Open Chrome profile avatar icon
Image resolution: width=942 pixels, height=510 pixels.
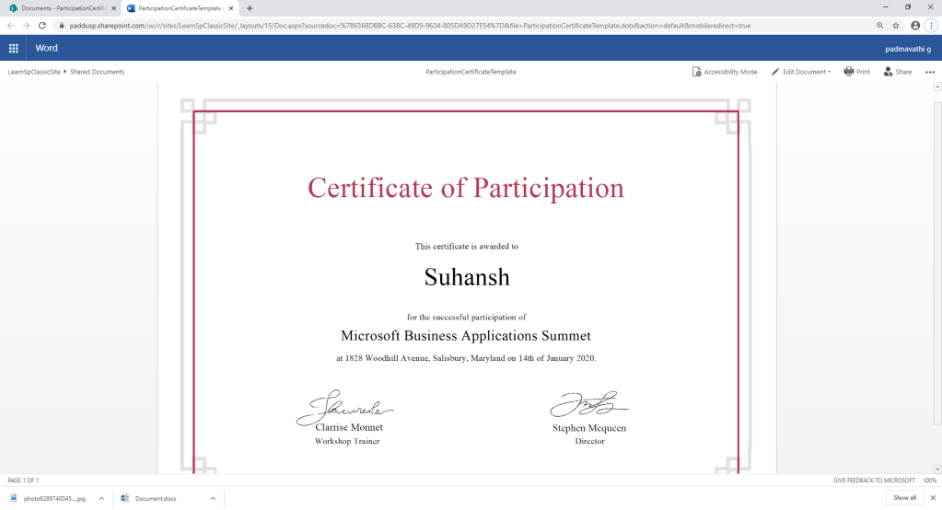point(914,26)
